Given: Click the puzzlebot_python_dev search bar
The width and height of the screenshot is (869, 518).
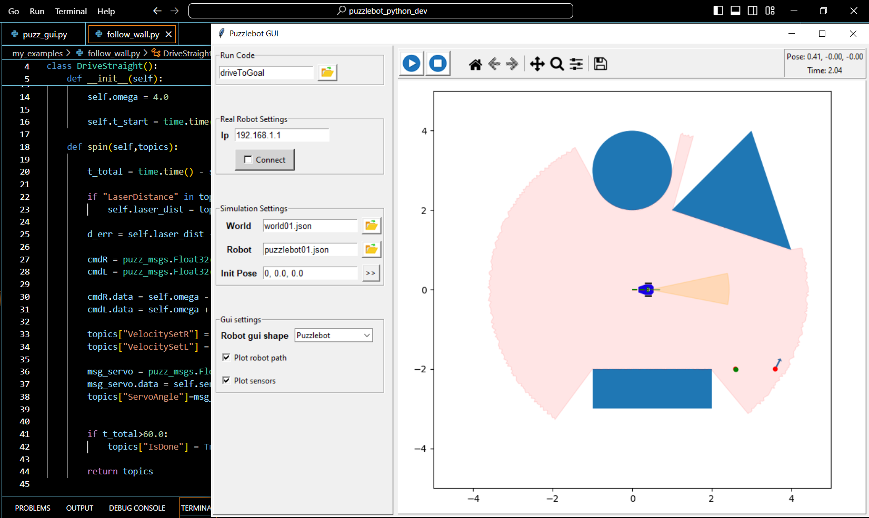Looking at the screenshot, I should click(381, 11).
